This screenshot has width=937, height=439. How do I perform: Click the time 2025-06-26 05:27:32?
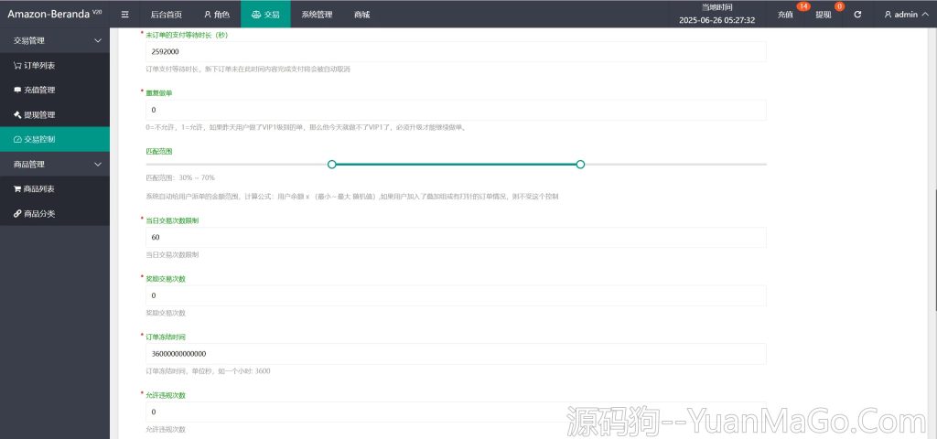point(716,20)
